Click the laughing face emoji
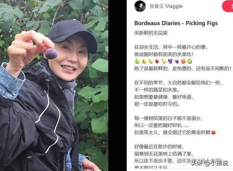The height and width of the screenshot is (171, 233). point(213,132)
